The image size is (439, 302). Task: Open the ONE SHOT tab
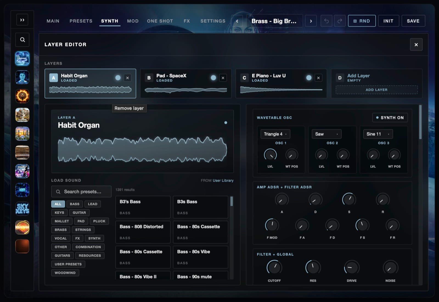pyautogui.click(x=160, y=21)
